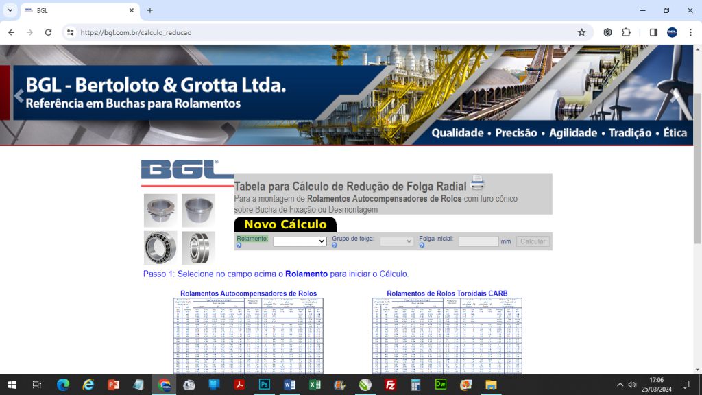
Task: Click the browser back button
Action: pos(11,32)
